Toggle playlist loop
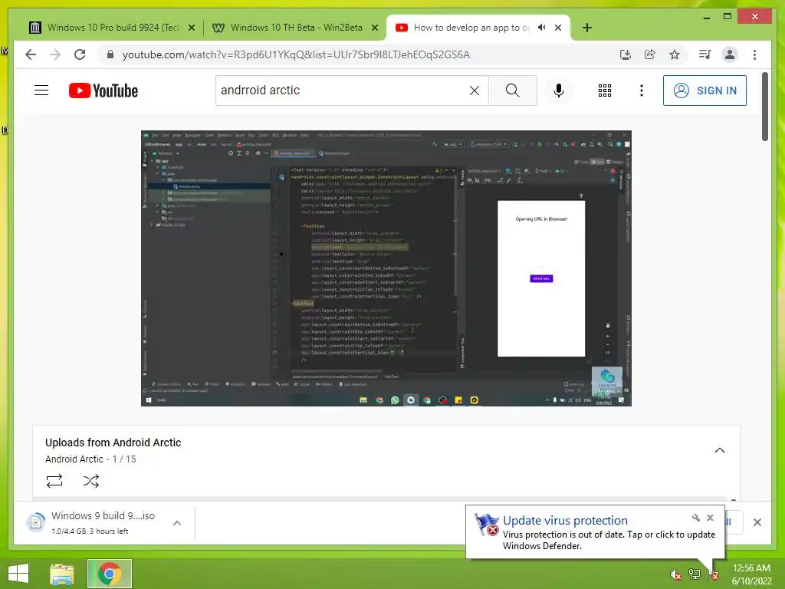The width and height of the screenshot is (785, 589). (54, 481)
